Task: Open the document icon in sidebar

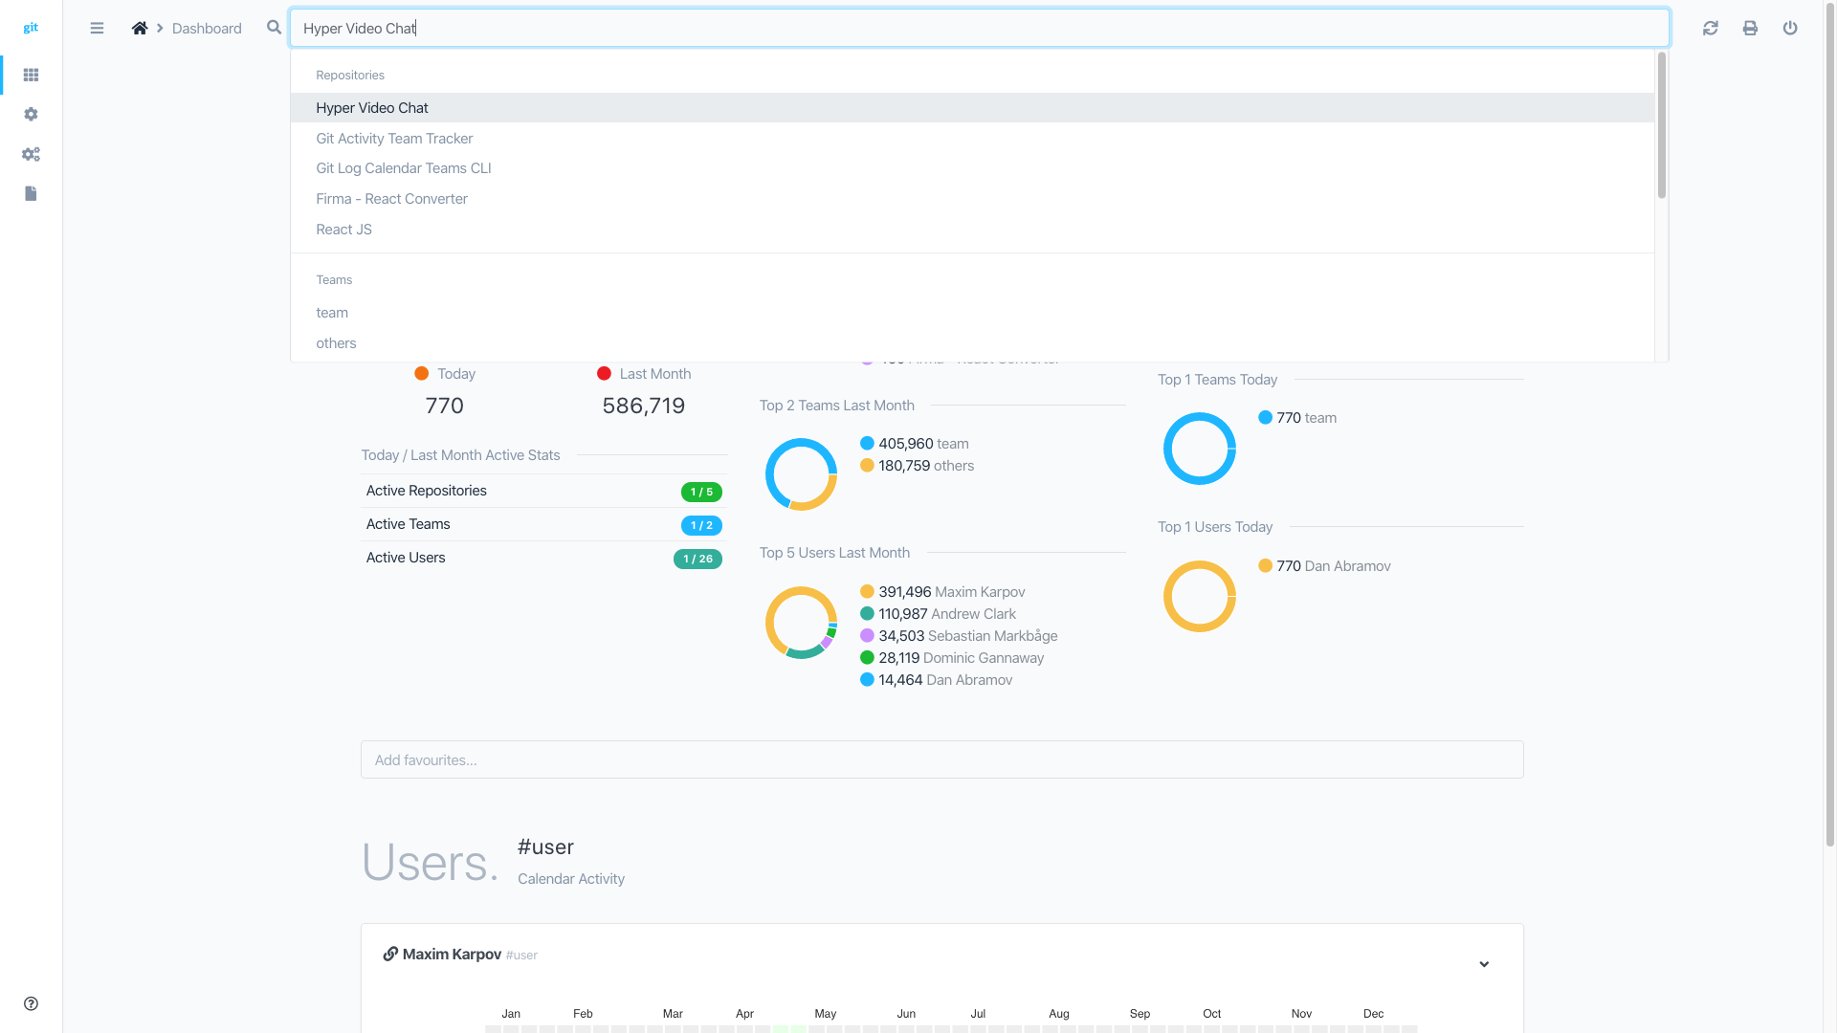Action: point(31,193)
